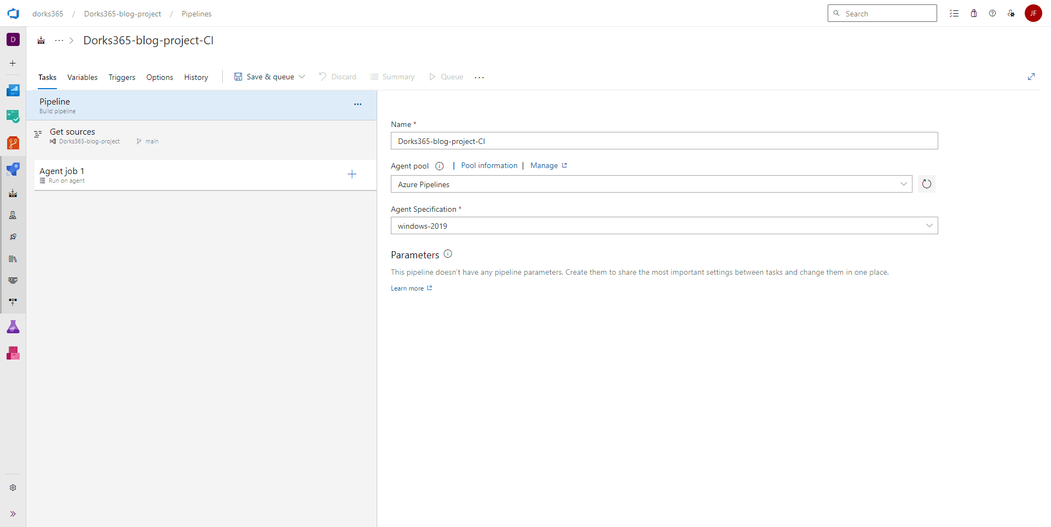Switch to the Triggers tab
This screenshot has width=1051, height=527.
(x=122, y=77)
